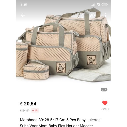Screen dimensions: 127x127
Task: Tap the small zip pouch in the photo
Action: tap(36, 70)
